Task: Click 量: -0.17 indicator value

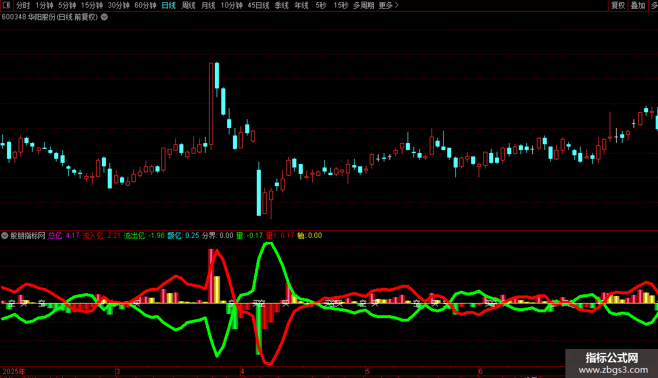Action: 249,236
